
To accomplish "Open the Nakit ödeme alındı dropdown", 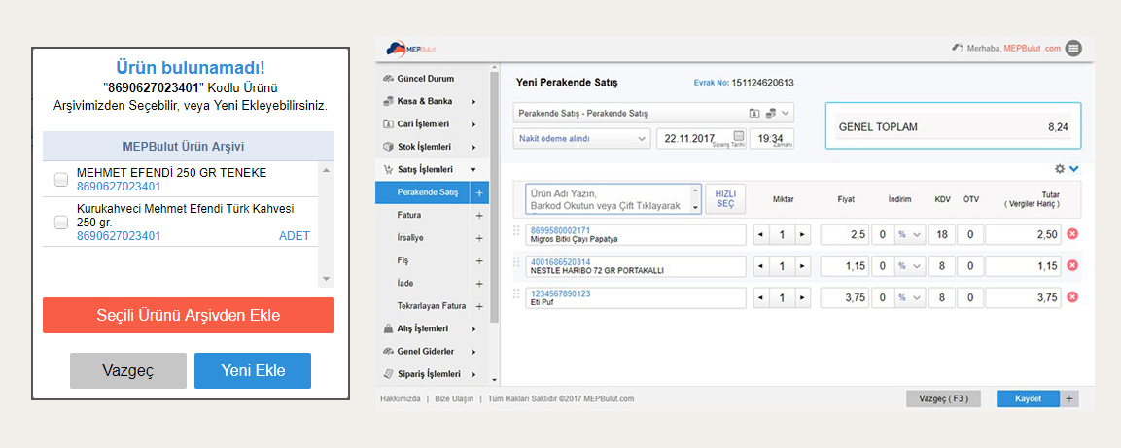I will point(582,139).
